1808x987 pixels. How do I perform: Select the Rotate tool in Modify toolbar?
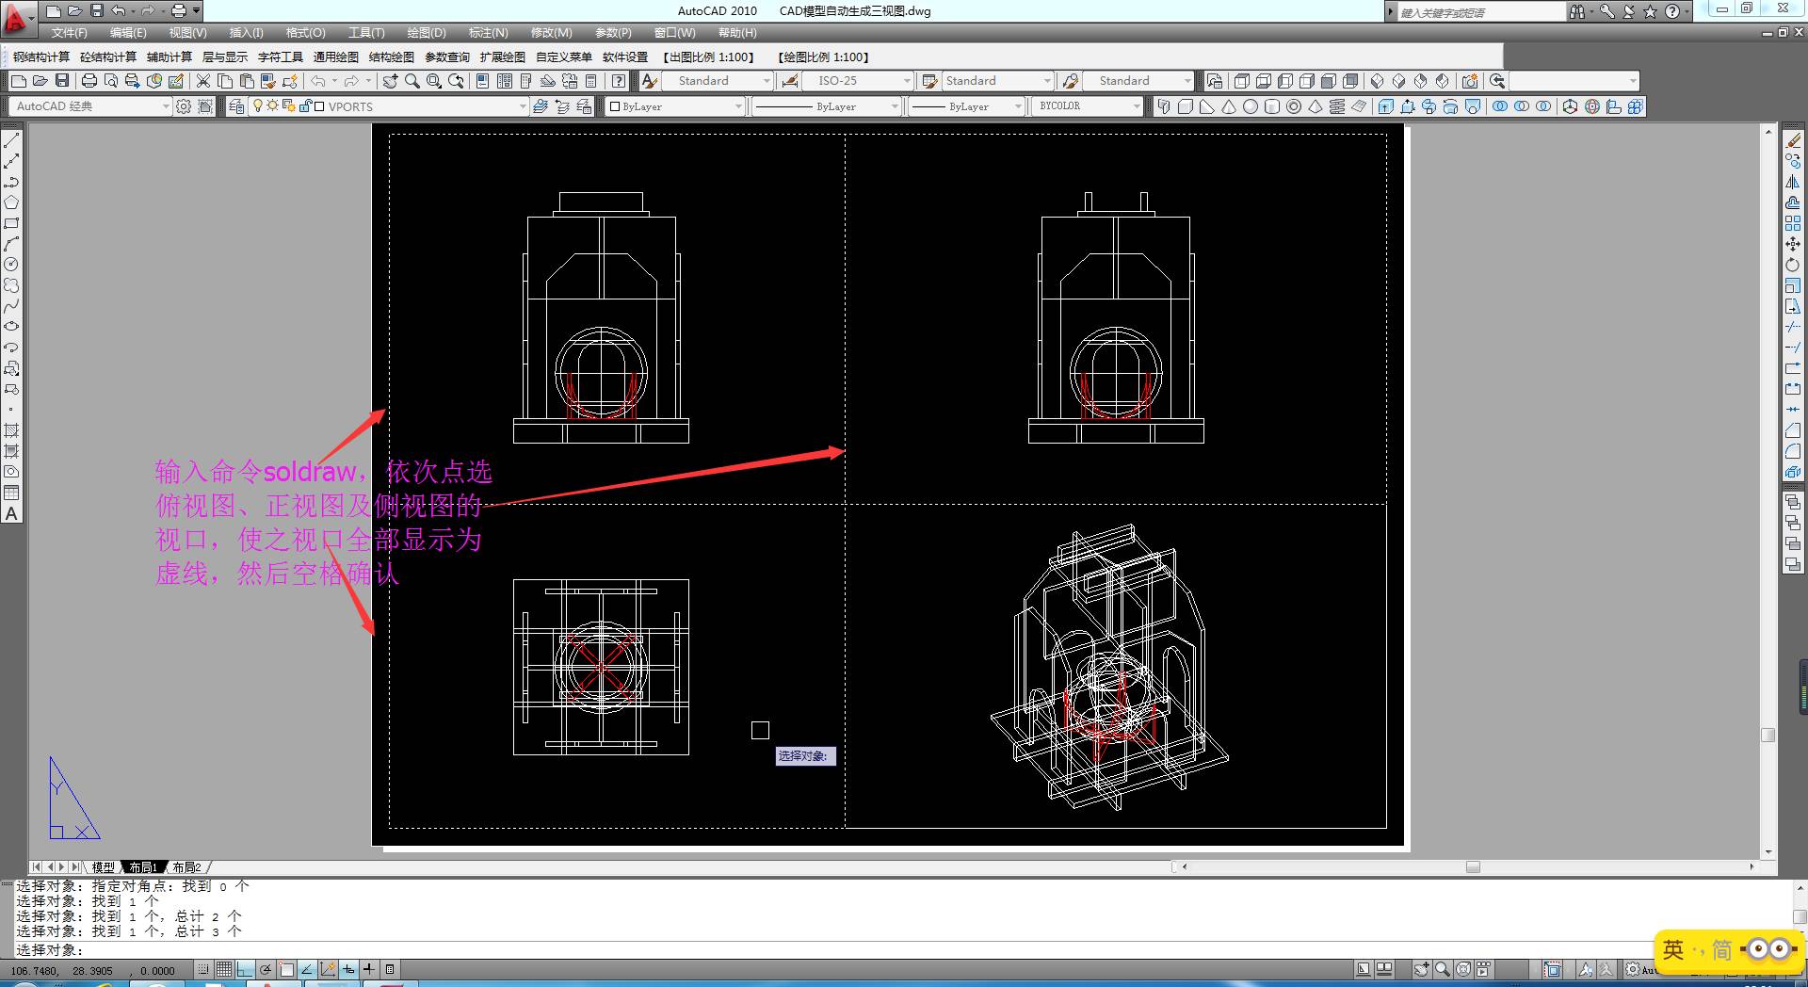(x=1793, y=265)
